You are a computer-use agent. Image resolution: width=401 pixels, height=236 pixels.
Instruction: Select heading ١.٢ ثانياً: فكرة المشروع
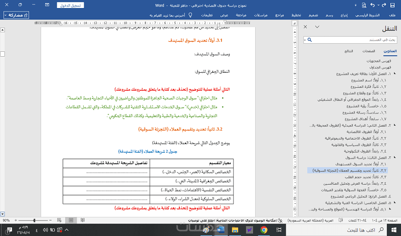pyautogui.click(x=368, y=87)
